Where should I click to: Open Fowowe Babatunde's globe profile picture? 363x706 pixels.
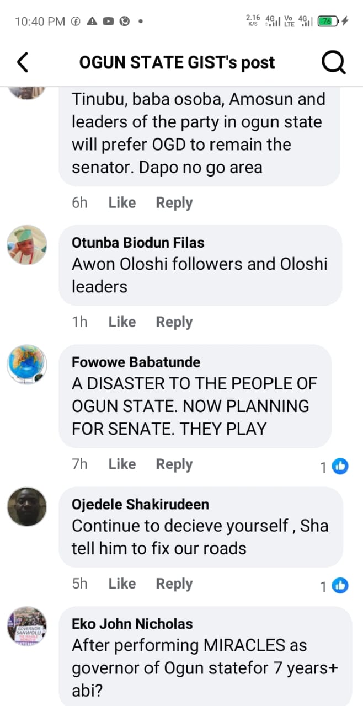[27, 365]
